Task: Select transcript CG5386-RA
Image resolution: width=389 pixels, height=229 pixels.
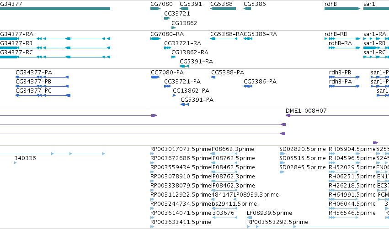Action: click(x=248, y=39)
